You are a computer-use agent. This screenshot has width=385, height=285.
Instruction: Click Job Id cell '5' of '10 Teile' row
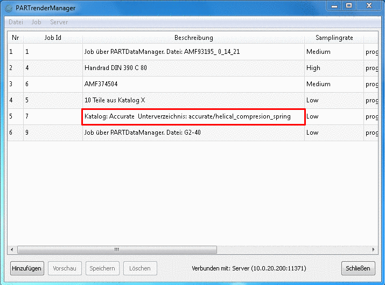pos(53,100)
